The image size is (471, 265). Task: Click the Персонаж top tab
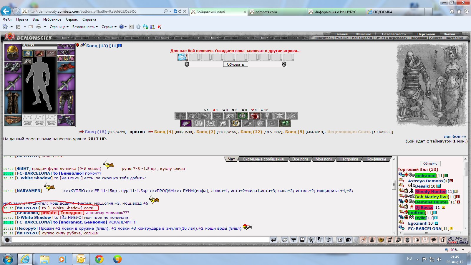pyautogui.click(x=426, y=34)
